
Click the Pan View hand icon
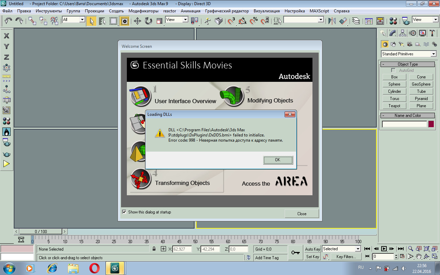(x=419, y=256)
